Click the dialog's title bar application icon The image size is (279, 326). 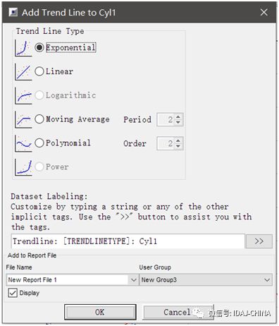[x=13, y=12]
